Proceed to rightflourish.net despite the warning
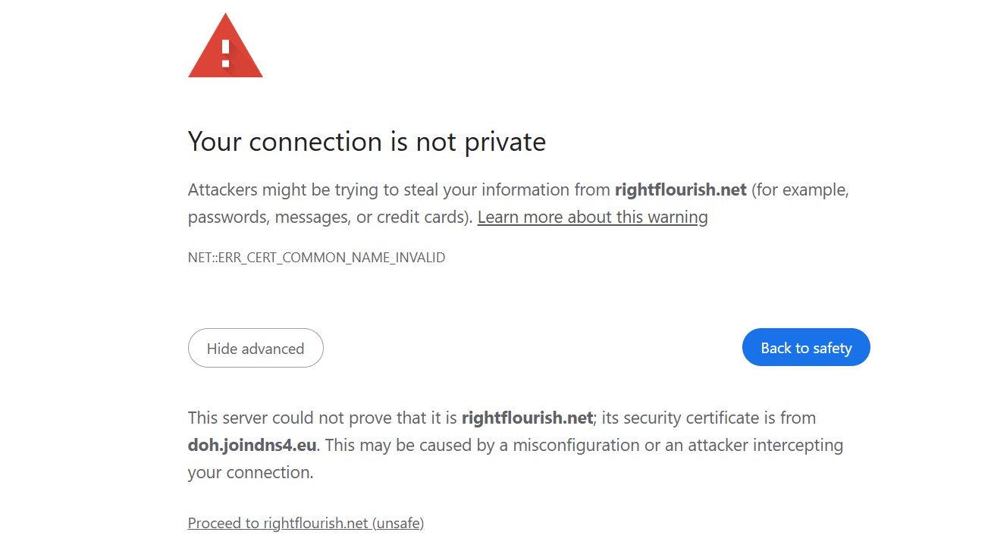991x554 pixels. tap(306, 522)
